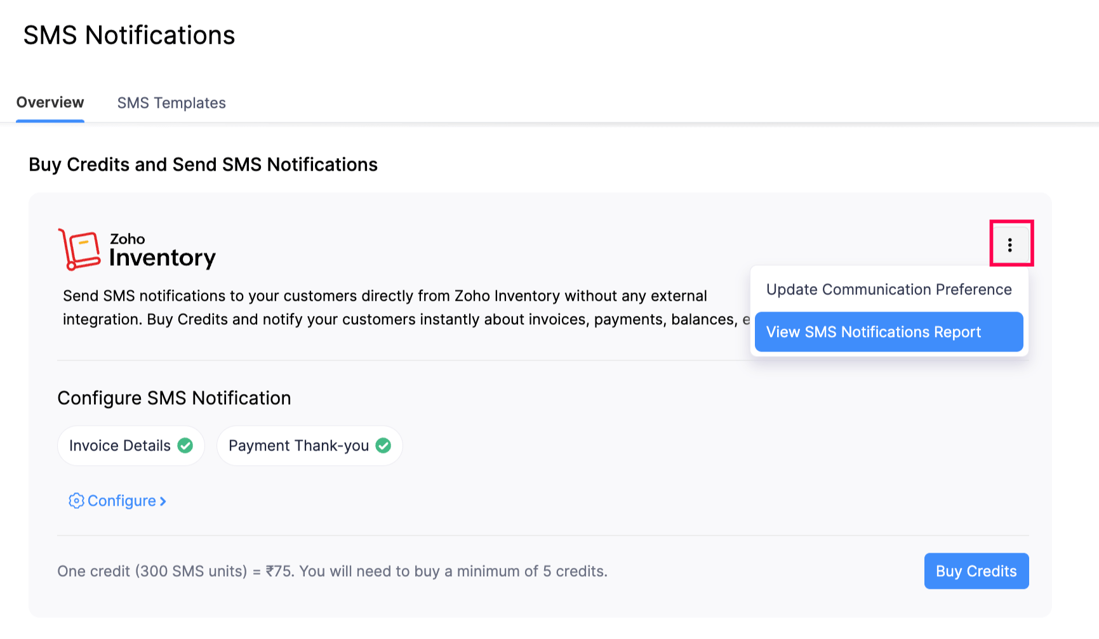The height and width of the screenshot is (639, 1099).
Task: Choose View SMS Notifications Report option
Action: pyautogui.click(x=873, y=332)
